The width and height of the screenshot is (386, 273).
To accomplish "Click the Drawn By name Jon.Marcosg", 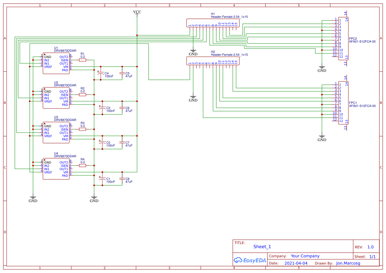I will [348, 263].
